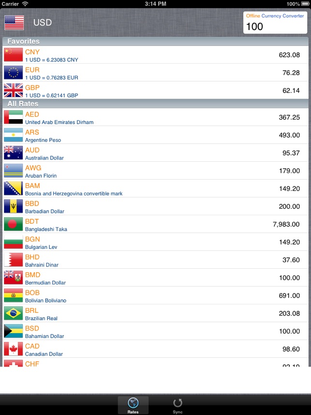Tap the Bangladesh flag for BDT
This screenshot has width=311, height=415.
tap(13, 224)
